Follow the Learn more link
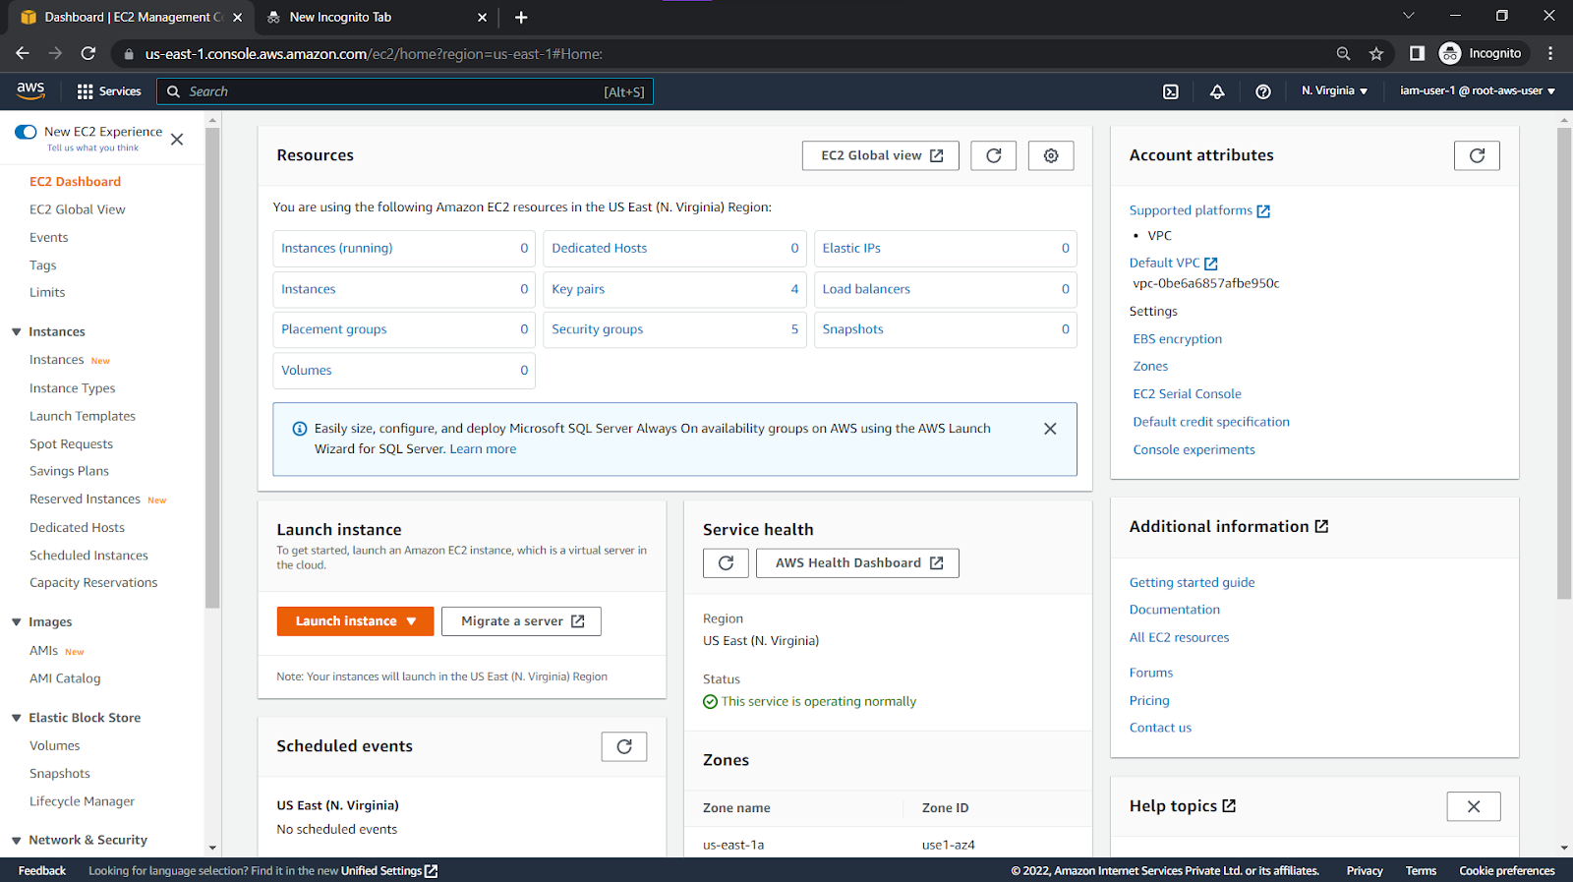This screenshot has width=1573, height=882. 483,449
